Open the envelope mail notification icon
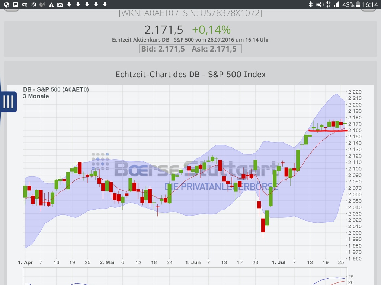381x285 pixels. (60, 4)
